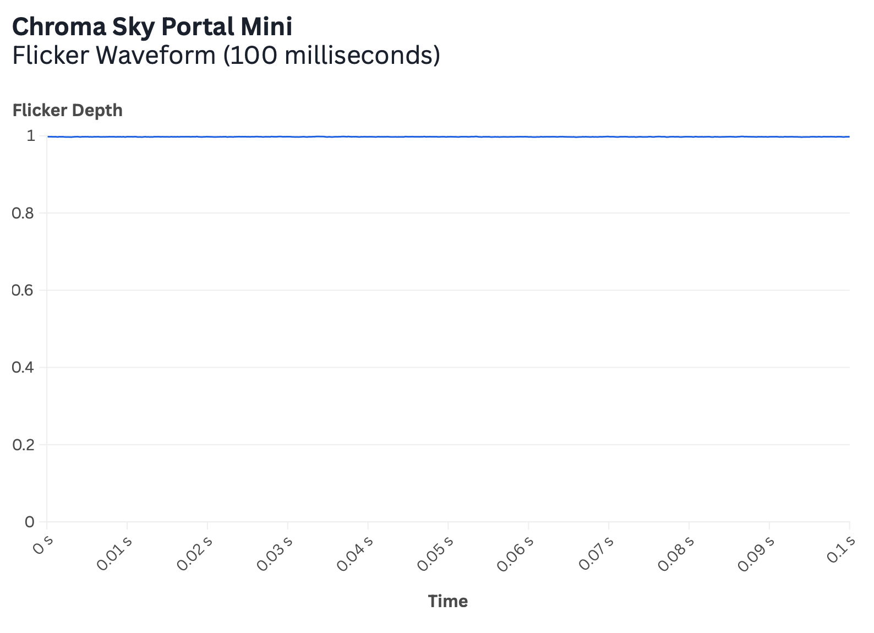874x633 pixels.
Task: Click the 0.4 y-axis tick label
Action: pos(23,367)
